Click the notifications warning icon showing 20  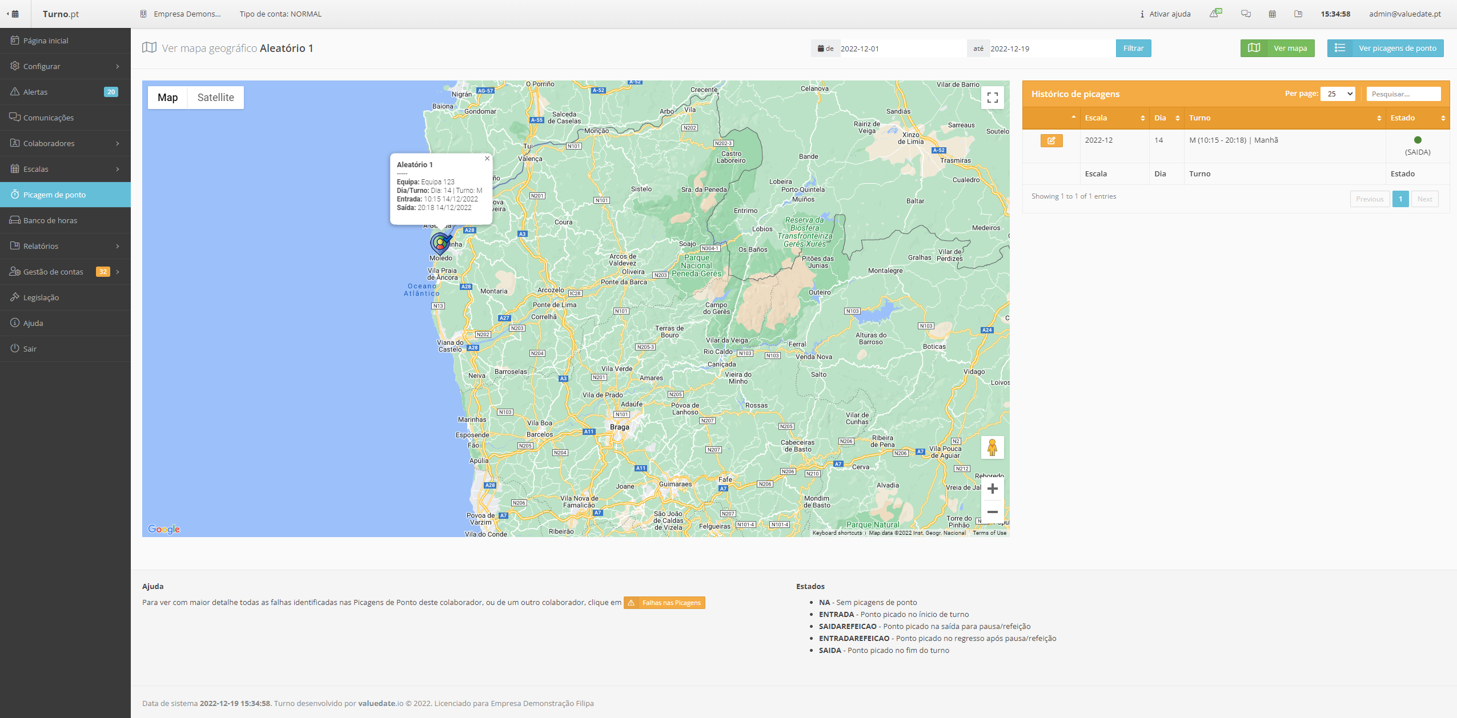[x=1214, y=13]
